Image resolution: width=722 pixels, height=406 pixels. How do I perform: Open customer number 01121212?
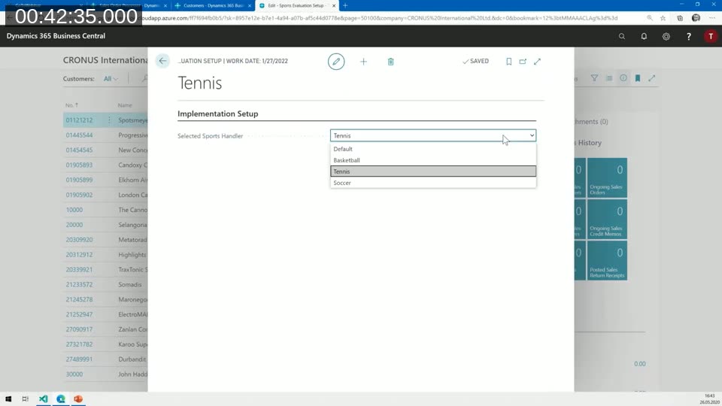(79, 120)
